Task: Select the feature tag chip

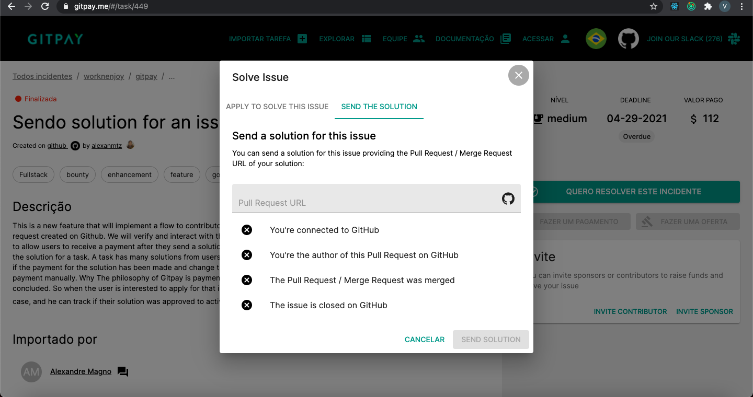Action: 182,174
